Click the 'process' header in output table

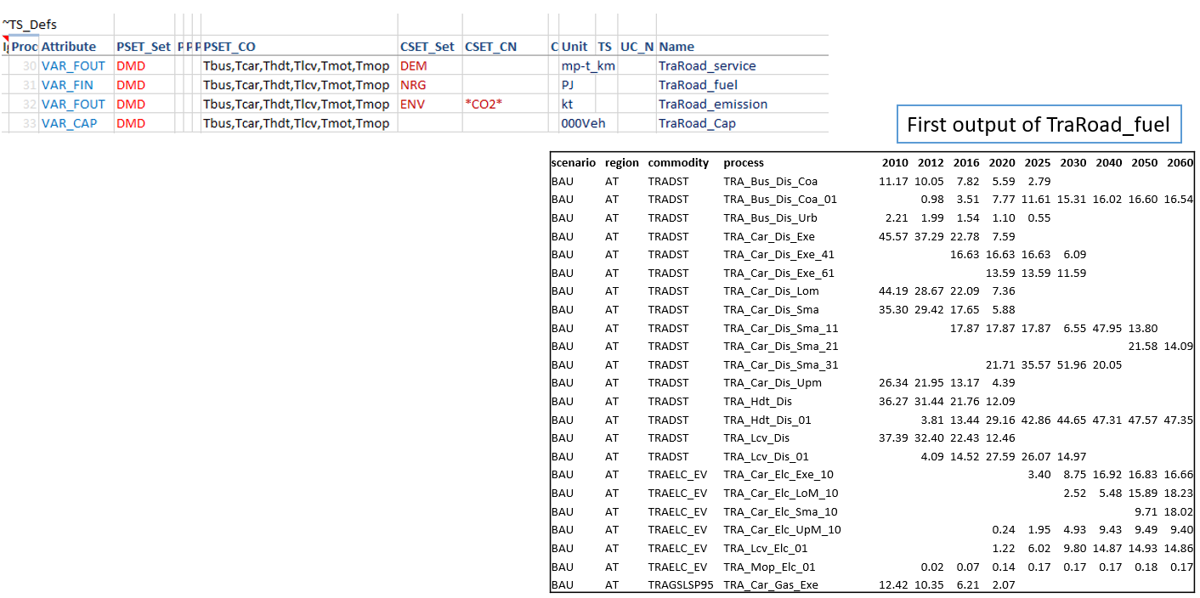(x=744, y=162)
